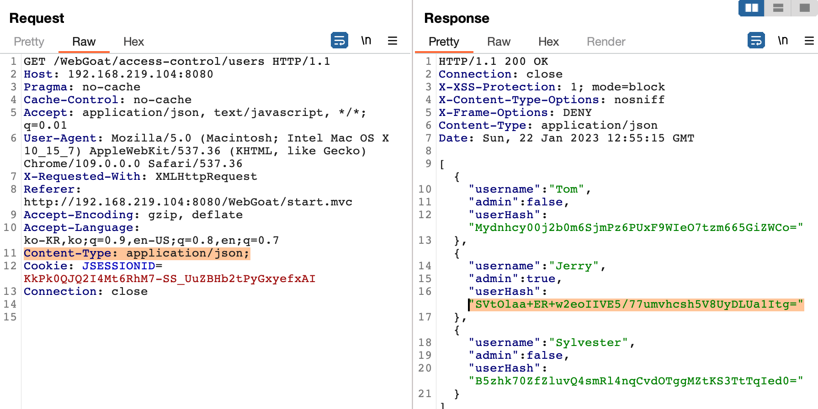Click the X-Frame-Options: DENY header
818x409 pixels.
pos(515,112)
